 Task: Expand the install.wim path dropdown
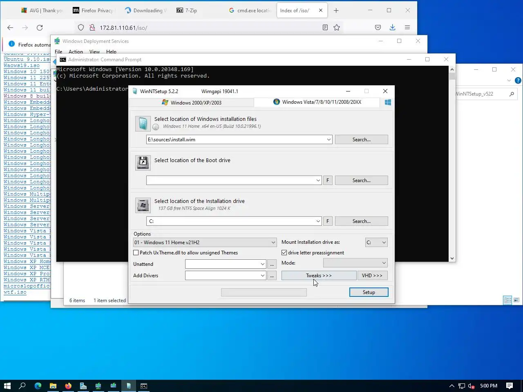click(329, 140)
